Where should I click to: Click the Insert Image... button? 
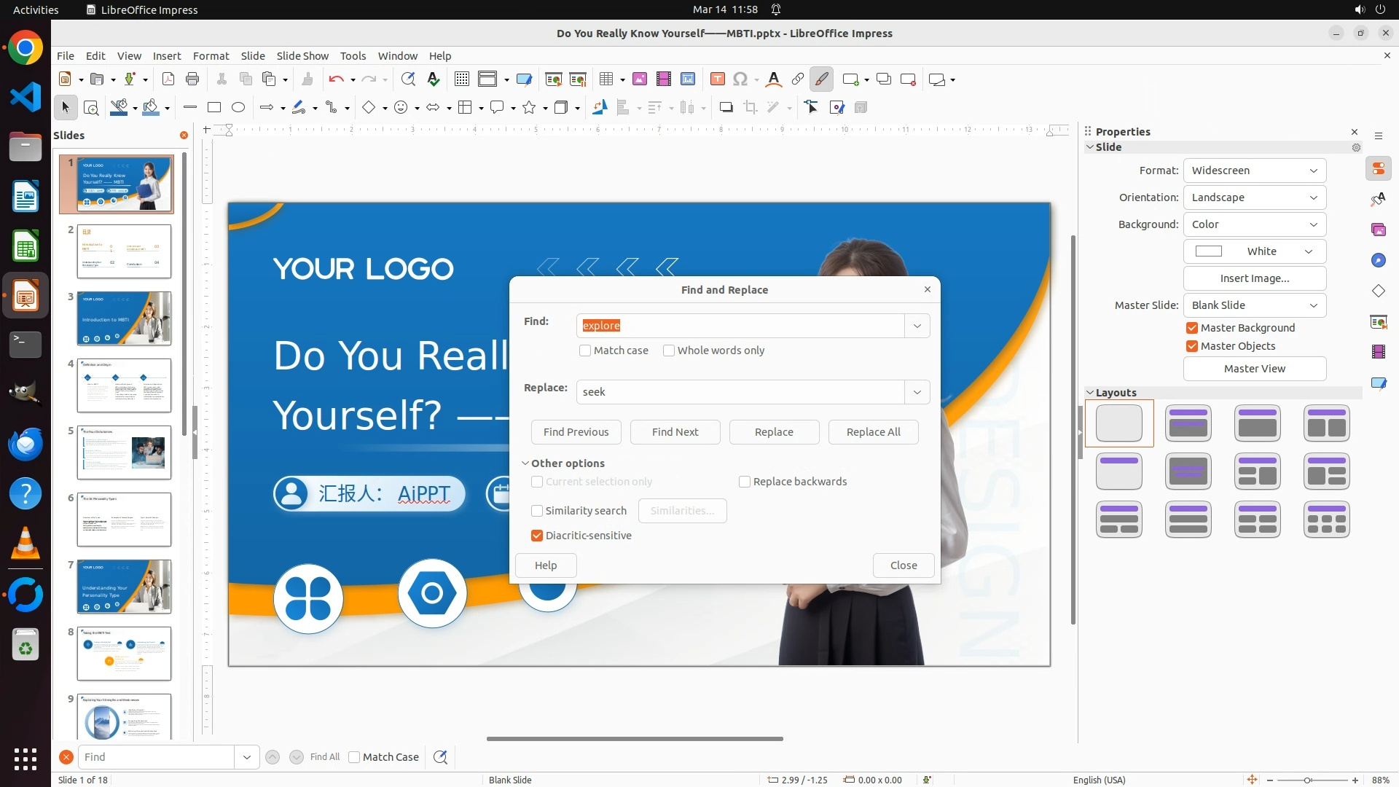pos(1254,278)
